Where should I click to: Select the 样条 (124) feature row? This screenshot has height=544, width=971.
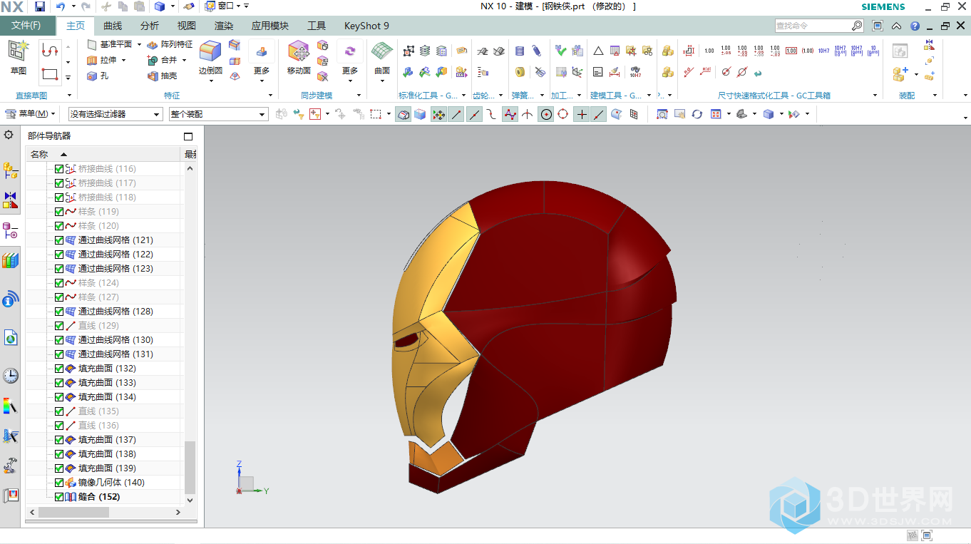105,283
